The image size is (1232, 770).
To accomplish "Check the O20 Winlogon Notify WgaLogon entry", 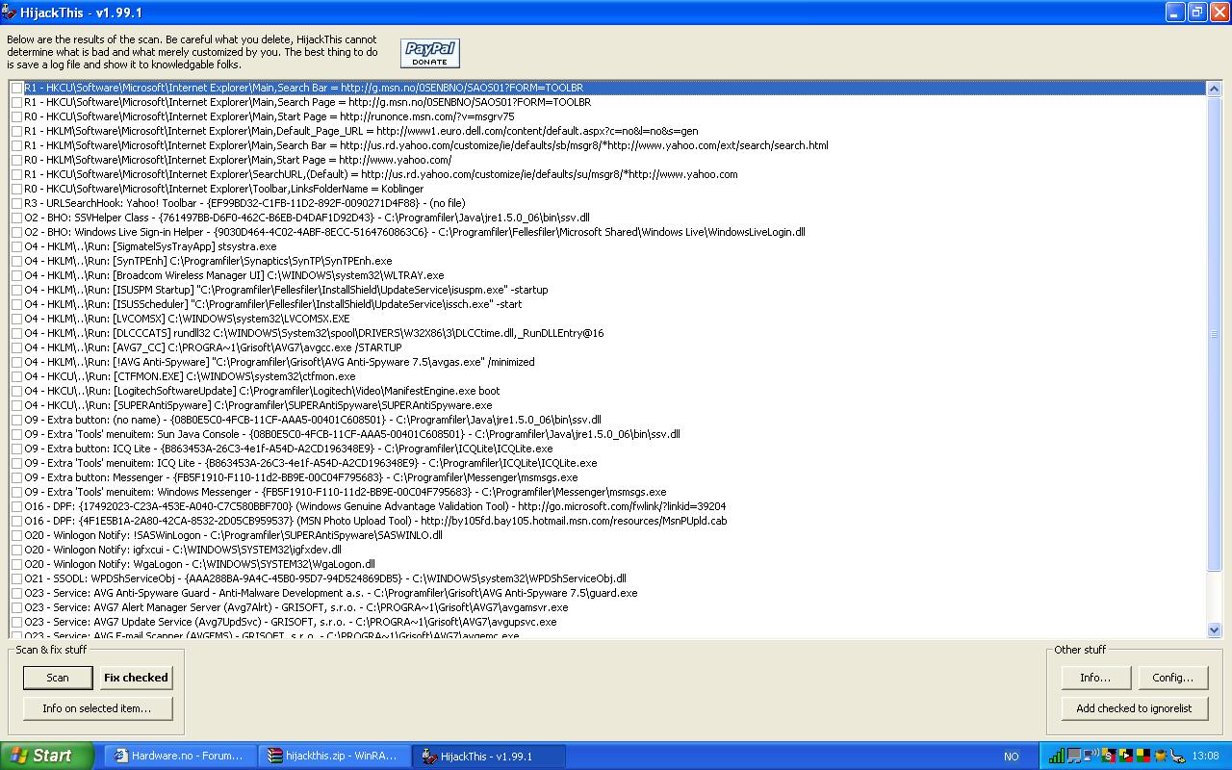I will click(x=17, y=564).
